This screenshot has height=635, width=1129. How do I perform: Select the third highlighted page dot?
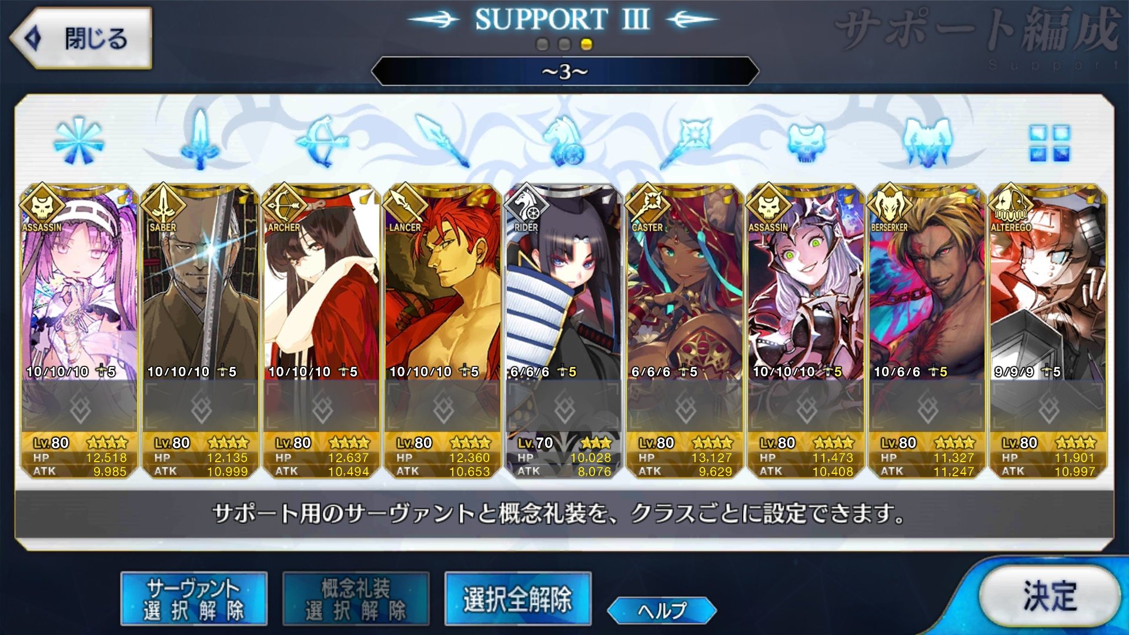pyautogui.click(x=586, y=44)
